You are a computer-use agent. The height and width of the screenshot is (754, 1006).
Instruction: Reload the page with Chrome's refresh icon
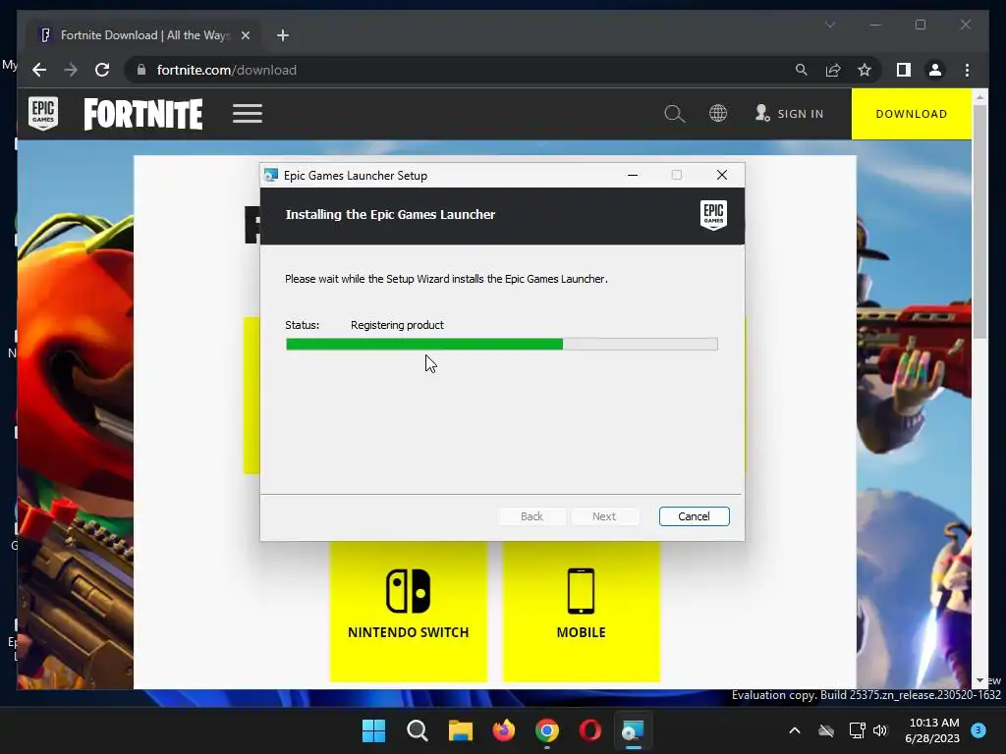tap(102, 70)
